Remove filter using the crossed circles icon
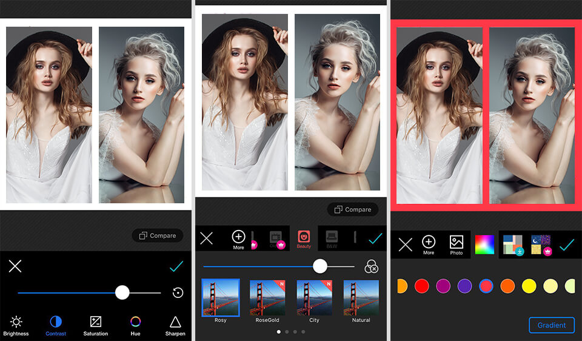582x341 pixels. pyautogui.click(x=371, y=266)
